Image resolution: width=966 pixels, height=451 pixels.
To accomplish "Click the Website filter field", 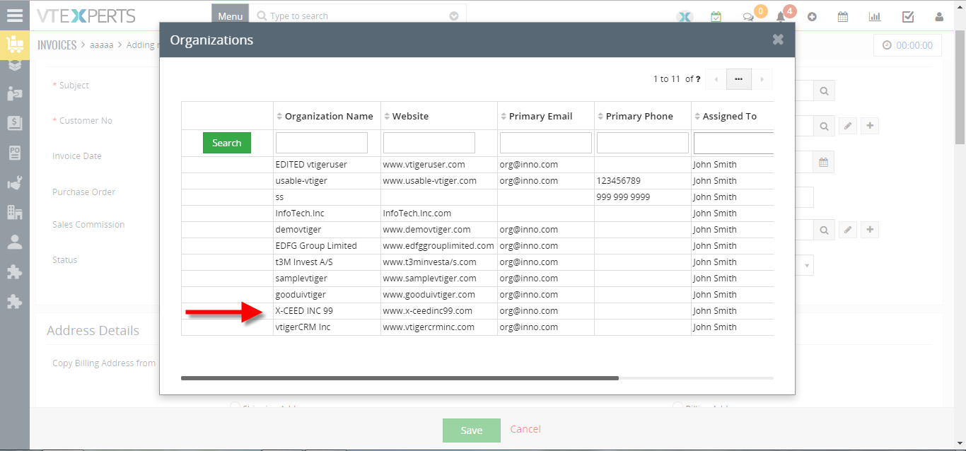I will pos(429,143).
